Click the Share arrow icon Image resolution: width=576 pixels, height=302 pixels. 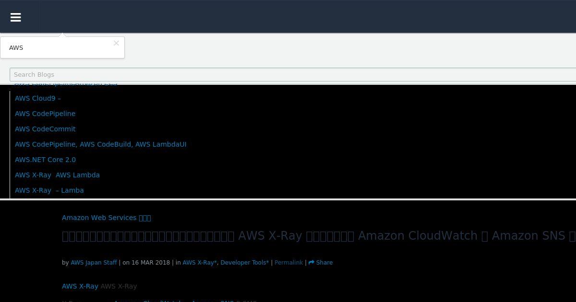point(311,263)
